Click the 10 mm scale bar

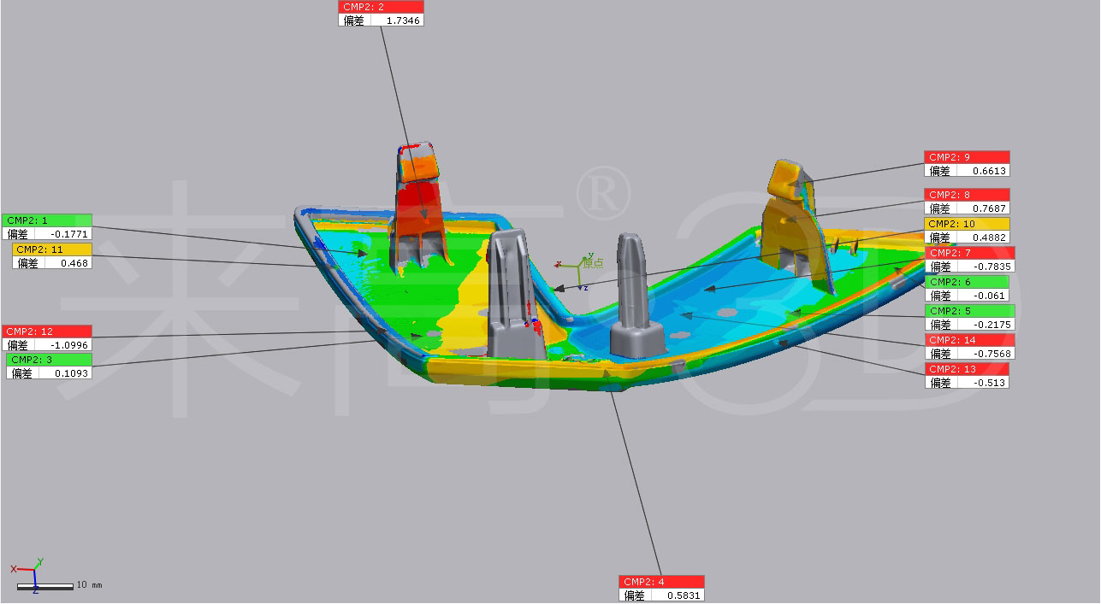click(44, 586)
